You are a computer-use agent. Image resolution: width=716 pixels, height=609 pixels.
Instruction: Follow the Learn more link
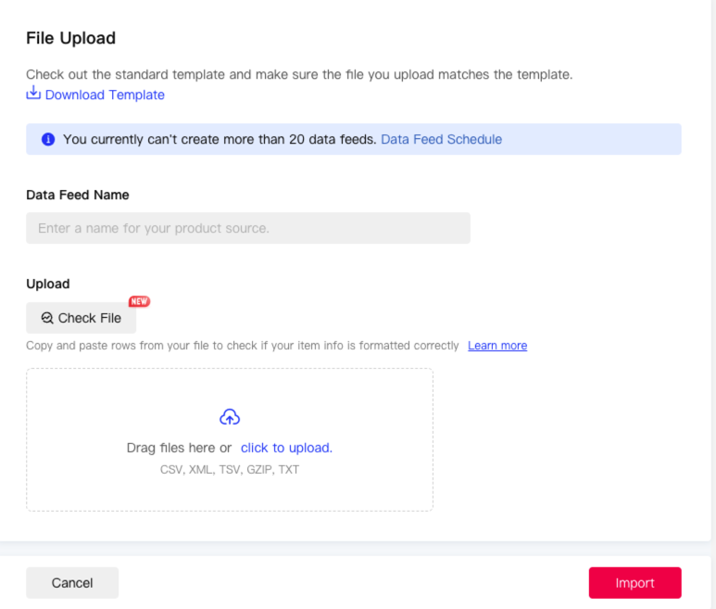tap(497, 346)
